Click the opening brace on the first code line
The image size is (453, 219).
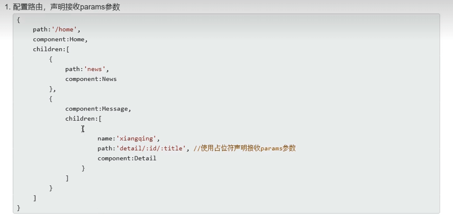19,20
